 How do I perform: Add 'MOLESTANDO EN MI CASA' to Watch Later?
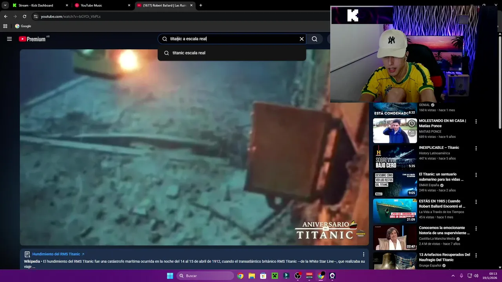[x=412, y=124]
